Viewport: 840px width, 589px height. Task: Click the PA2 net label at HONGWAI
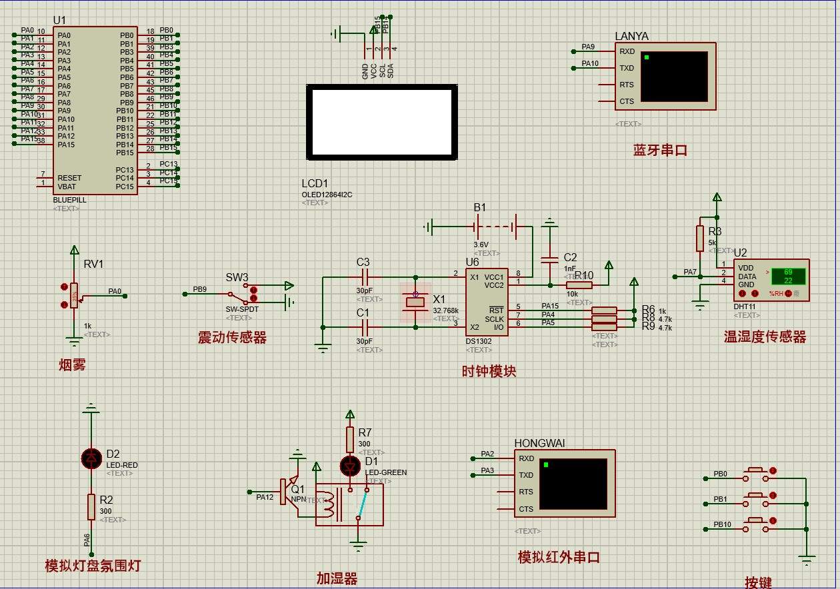pos(487,454)
